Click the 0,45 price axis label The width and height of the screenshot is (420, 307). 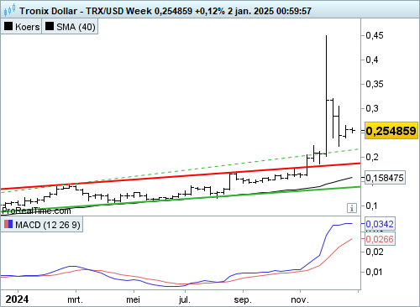pos(375,35)
